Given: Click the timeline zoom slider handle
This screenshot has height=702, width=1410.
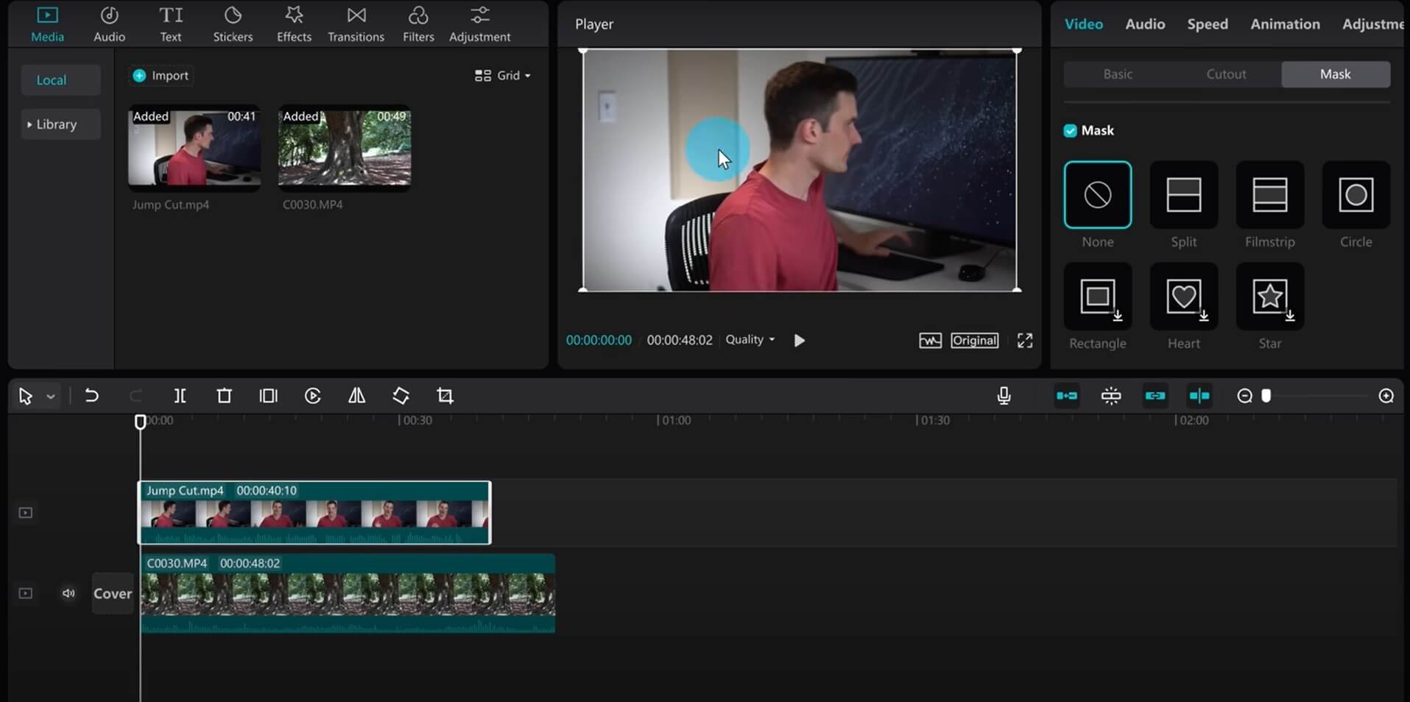Looking at the screenshot, I should 1266,396.
